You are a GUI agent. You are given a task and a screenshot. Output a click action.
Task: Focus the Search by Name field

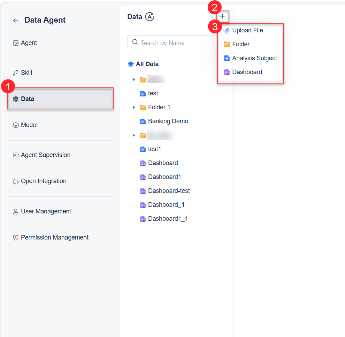coord(170,42)
